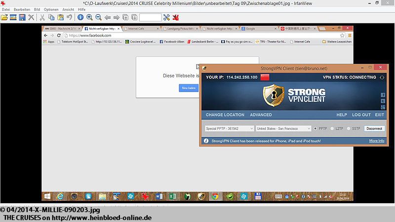395x222 pixels.
Task: Click LOG OUT in StrongVPN
Action: click(361, 115)
